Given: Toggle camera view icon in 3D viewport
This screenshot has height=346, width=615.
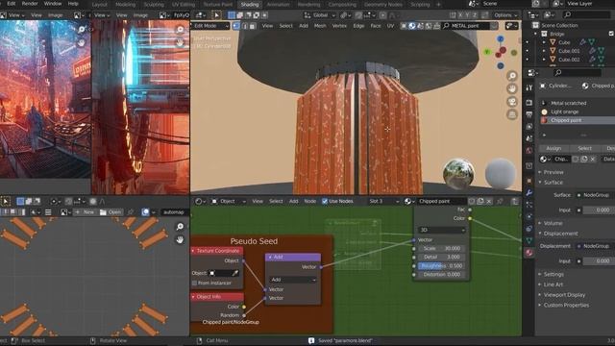Looking at the screenshot, I should tap(512, 102).
